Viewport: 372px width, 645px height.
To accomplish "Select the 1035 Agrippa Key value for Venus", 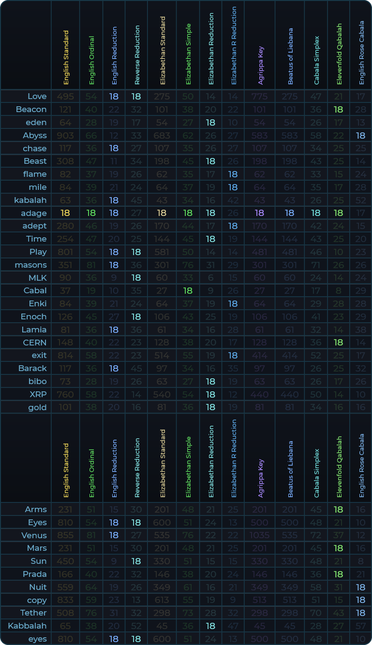I will [260, 535].
